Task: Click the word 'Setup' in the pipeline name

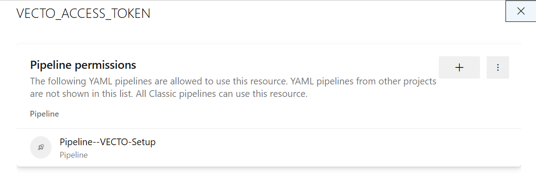Action: [x=143, y=142]
